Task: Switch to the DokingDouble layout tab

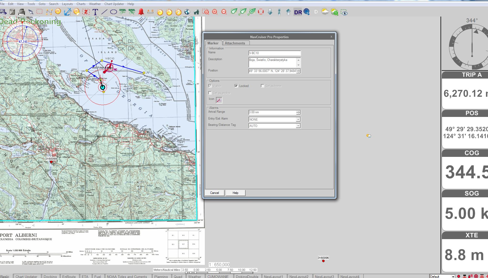Action: point(247,276)
